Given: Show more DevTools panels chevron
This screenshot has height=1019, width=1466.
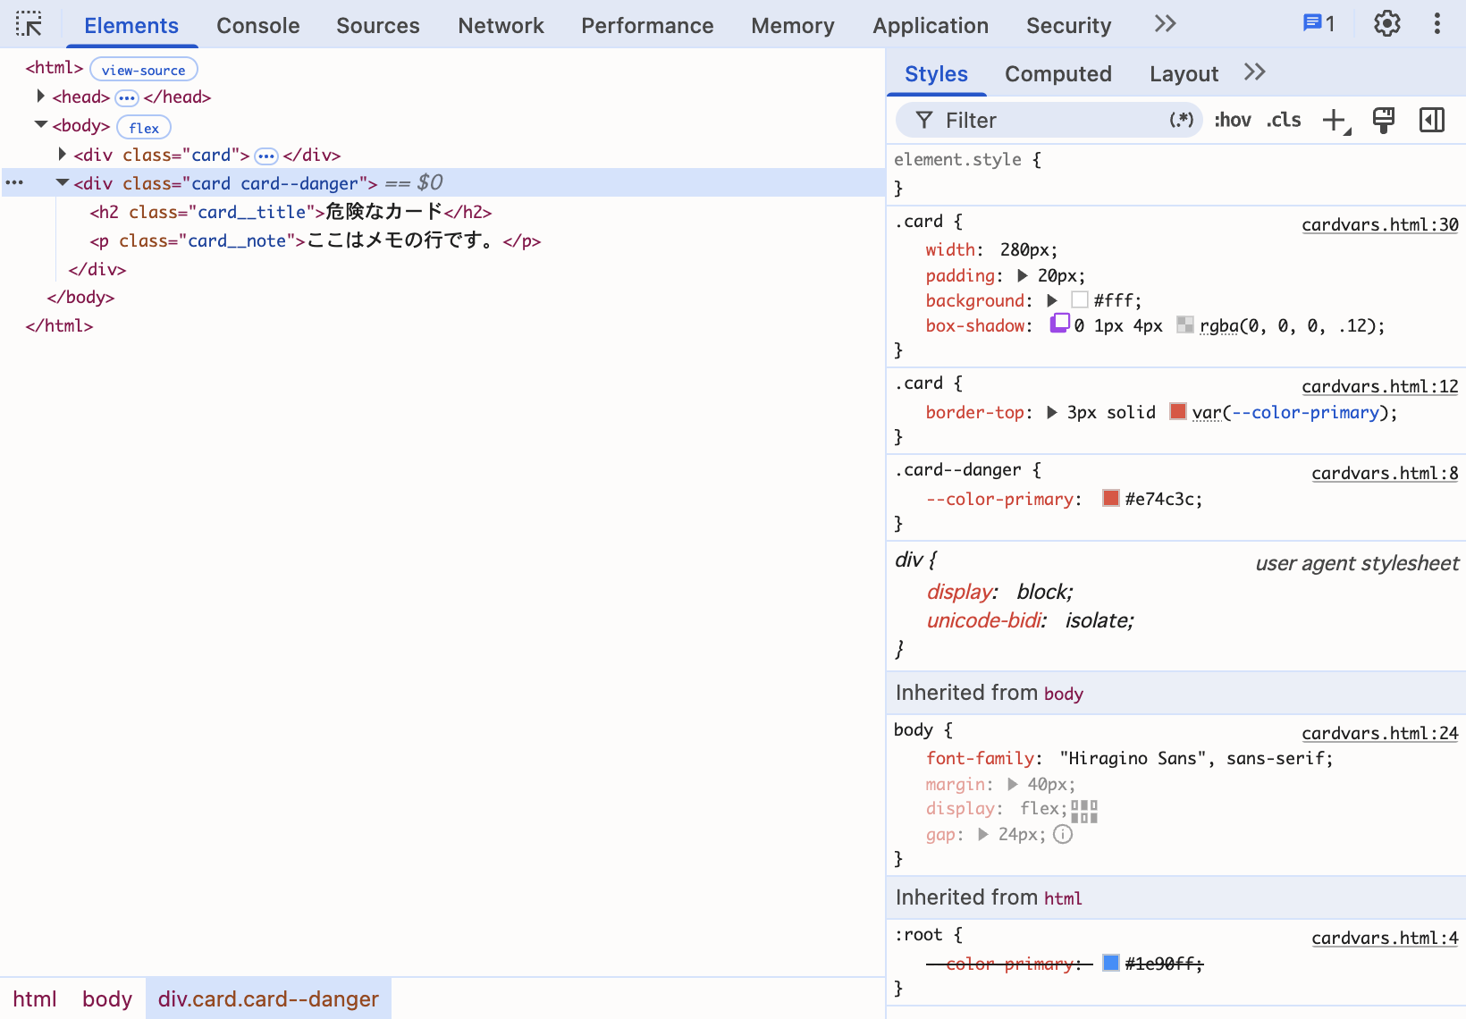Looking at the screenshot, I should [x=1165, y=24].
